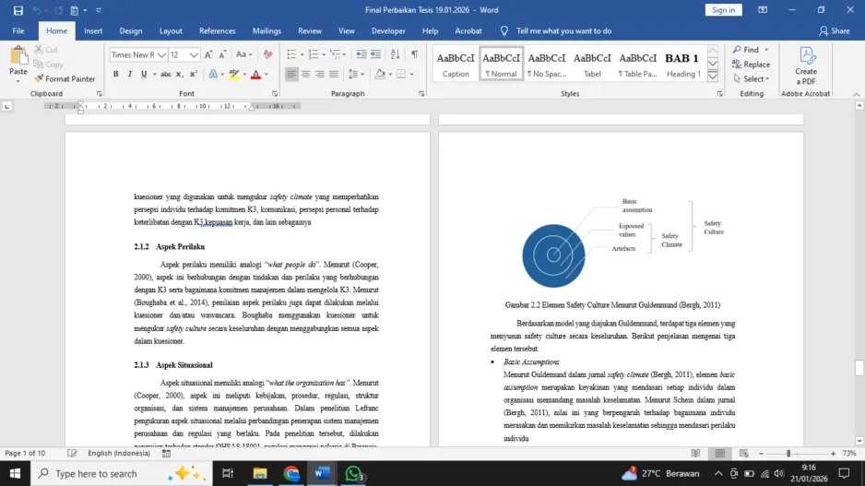Apply superscript formatting
This screenshot has height=486, width=865.
tap(193, 74)
